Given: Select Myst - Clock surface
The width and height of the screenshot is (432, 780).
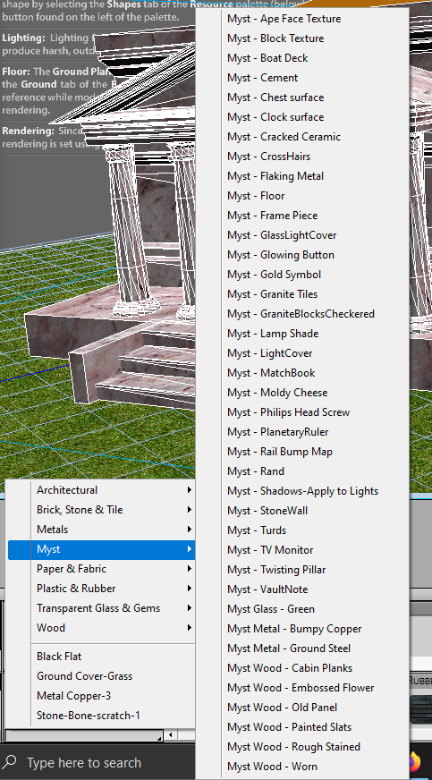Looking at the screenshot, I should pyautogui.click(x=302, y=117).
